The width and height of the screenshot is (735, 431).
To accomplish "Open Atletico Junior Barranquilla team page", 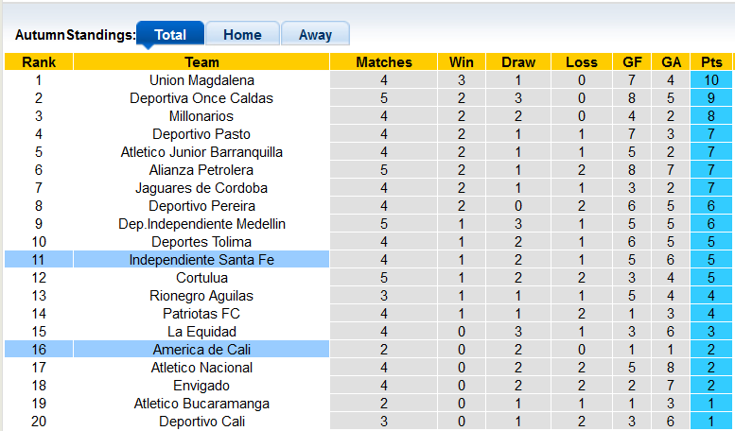I will [x=201, y=152].
